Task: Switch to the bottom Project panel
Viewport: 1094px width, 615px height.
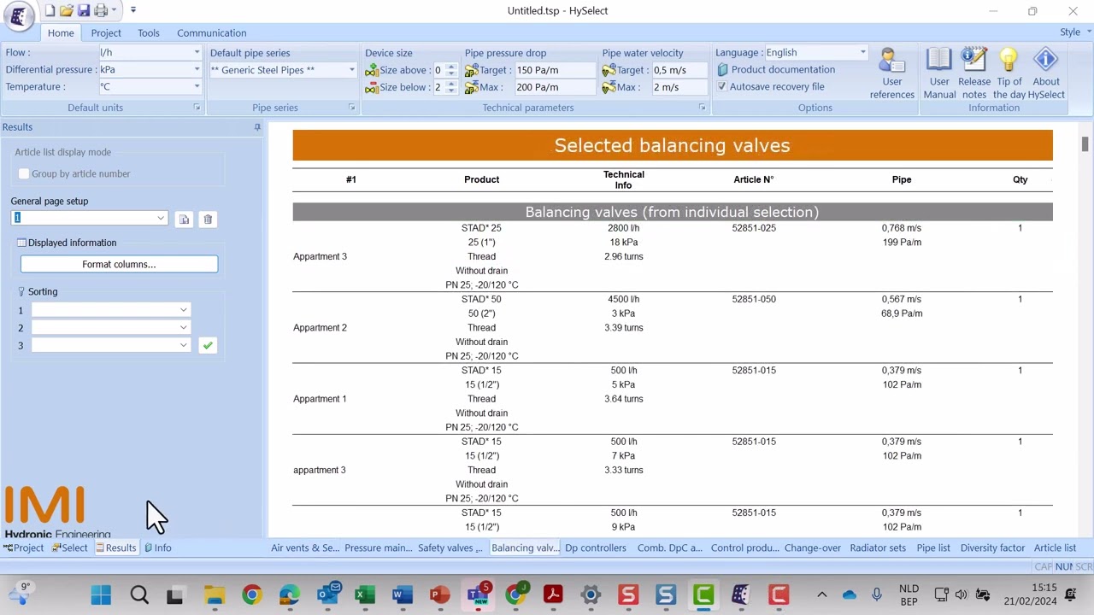Action: (23, 548)
